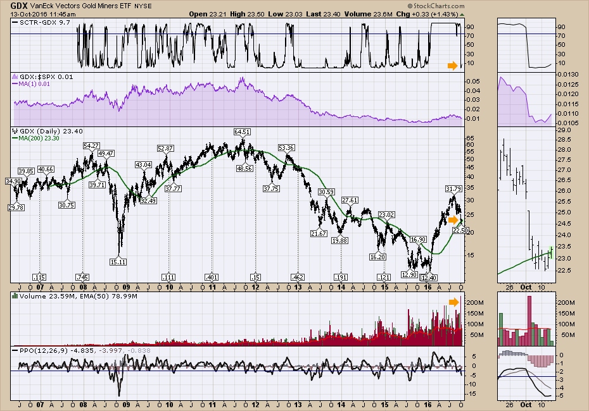Click the 31.79 price label
Screen dimensions: 589x411
tap(453, 188)
